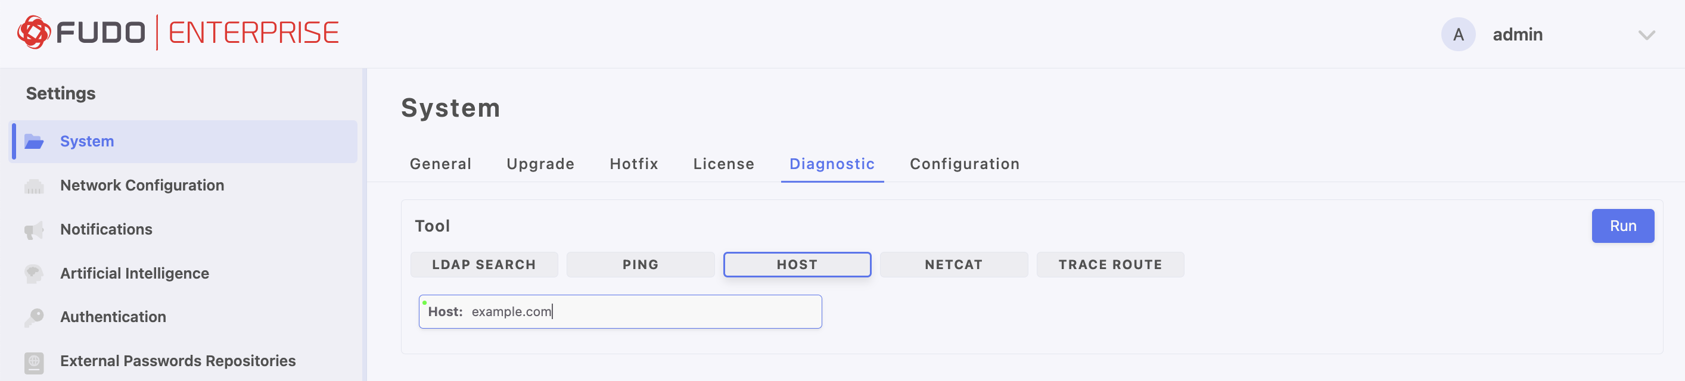The image size is (1685, 381).
Task: Select the HOST tool option
Action: (x=796, y=265)
